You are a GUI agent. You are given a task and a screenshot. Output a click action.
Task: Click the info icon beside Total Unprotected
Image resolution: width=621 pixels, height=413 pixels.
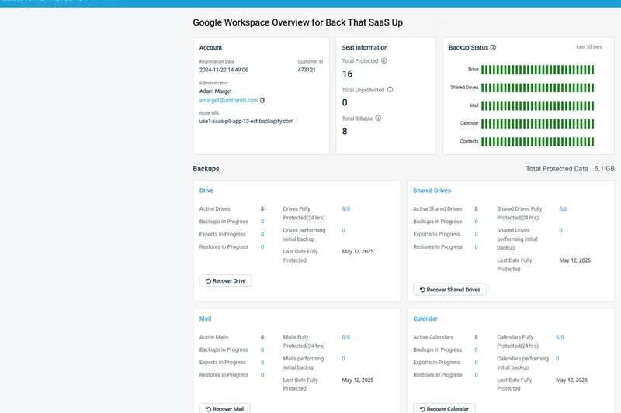point(390,90)
